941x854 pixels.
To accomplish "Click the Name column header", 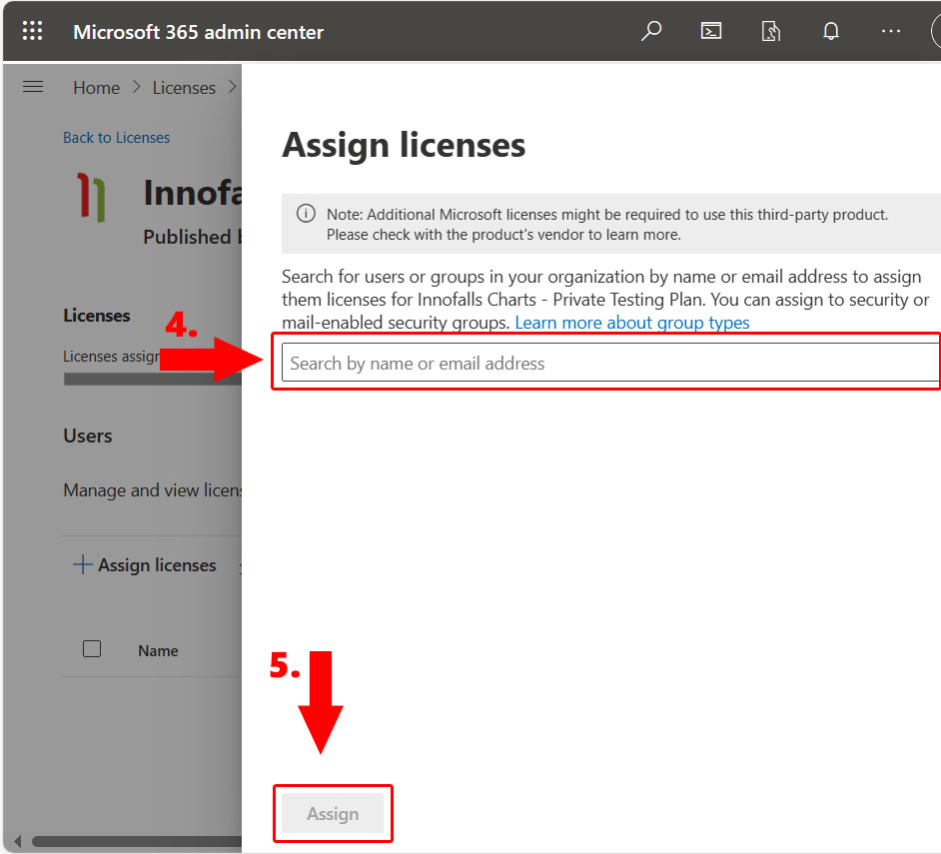I will 158,650.
